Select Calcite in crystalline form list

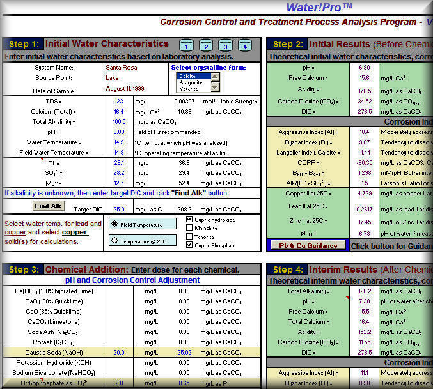click(194, 76)
